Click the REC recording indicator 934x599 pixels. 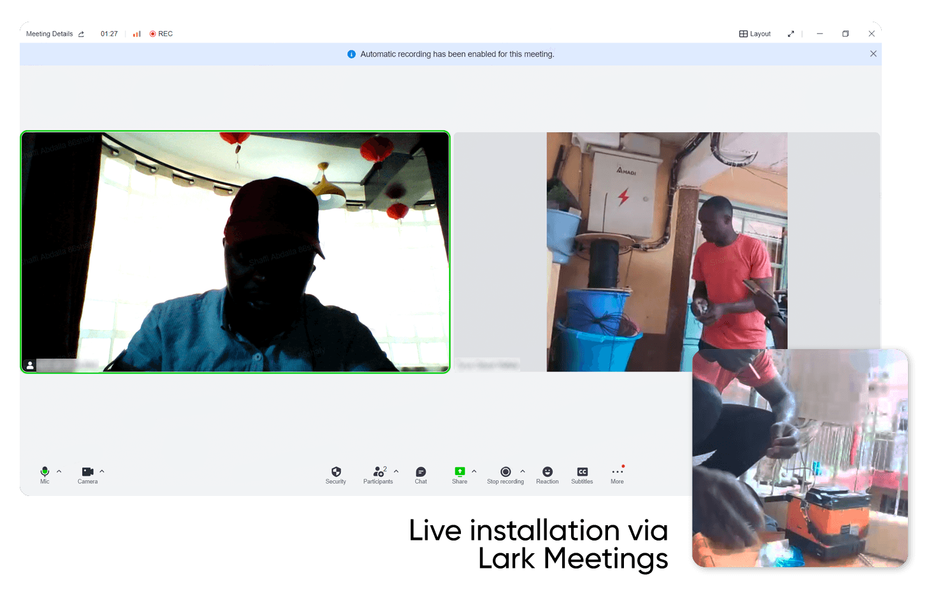(x=161, y=34)
